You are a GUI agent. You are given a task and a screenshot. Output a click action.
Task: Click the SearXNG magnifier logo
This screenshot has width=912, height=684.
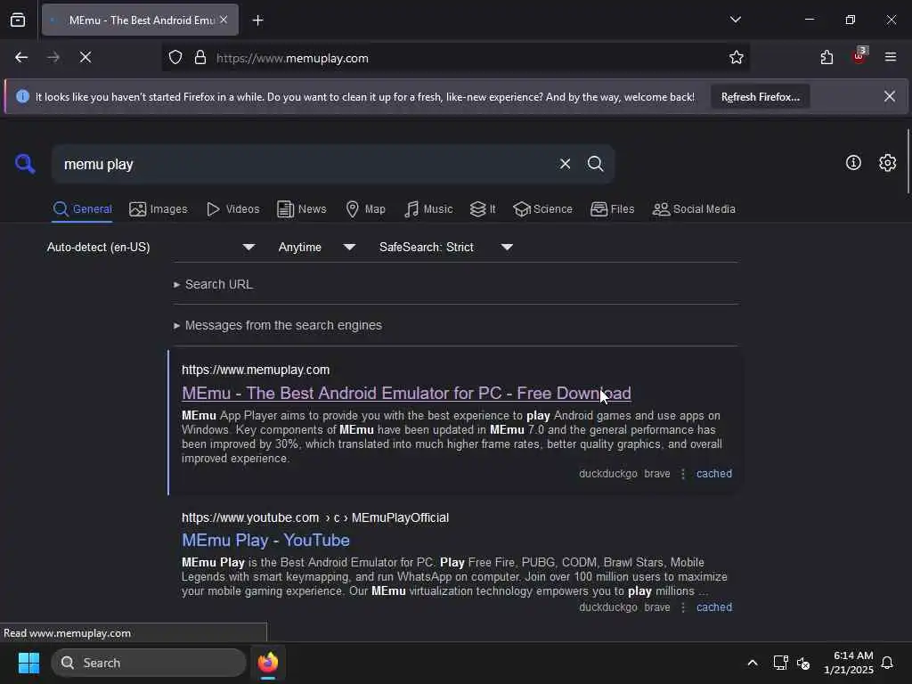pyautogui.click(x=25, y=164)
